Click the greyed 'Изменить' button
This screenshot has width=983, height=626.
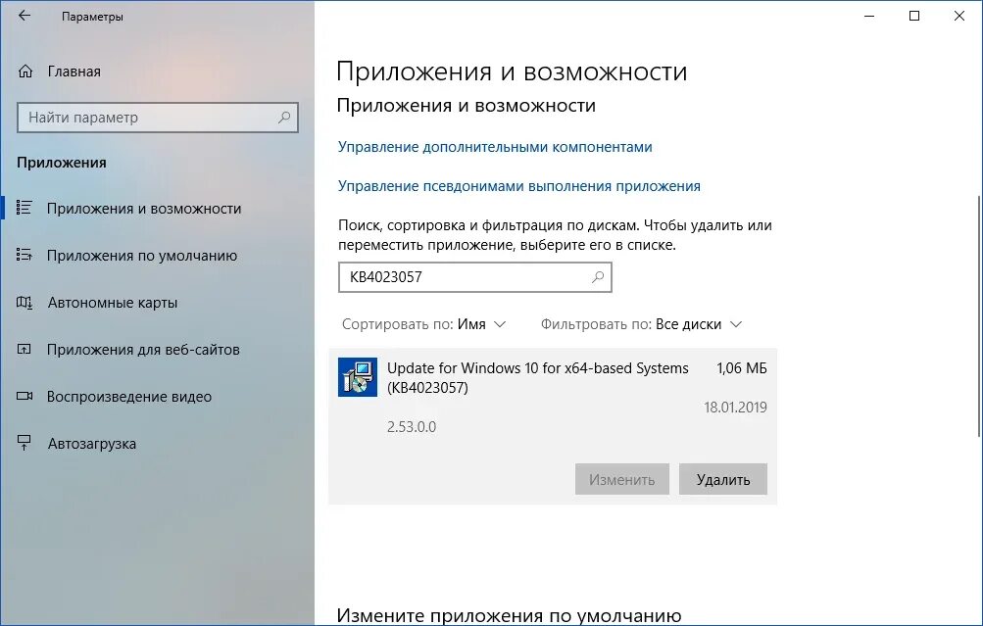(622, 479)
